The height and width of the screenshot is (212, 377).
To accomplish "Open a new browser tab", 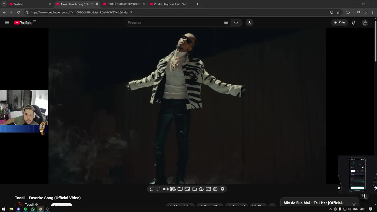I will [197, 4].
